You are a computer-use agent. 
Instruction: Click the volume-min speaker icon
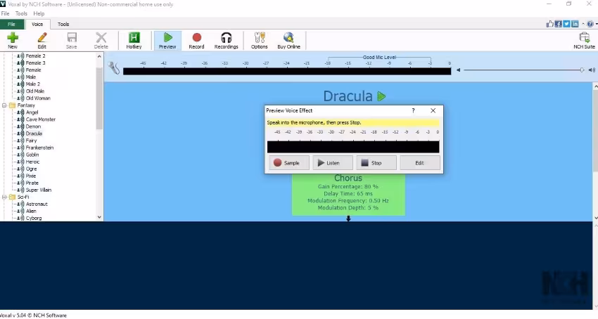point(459,70)
